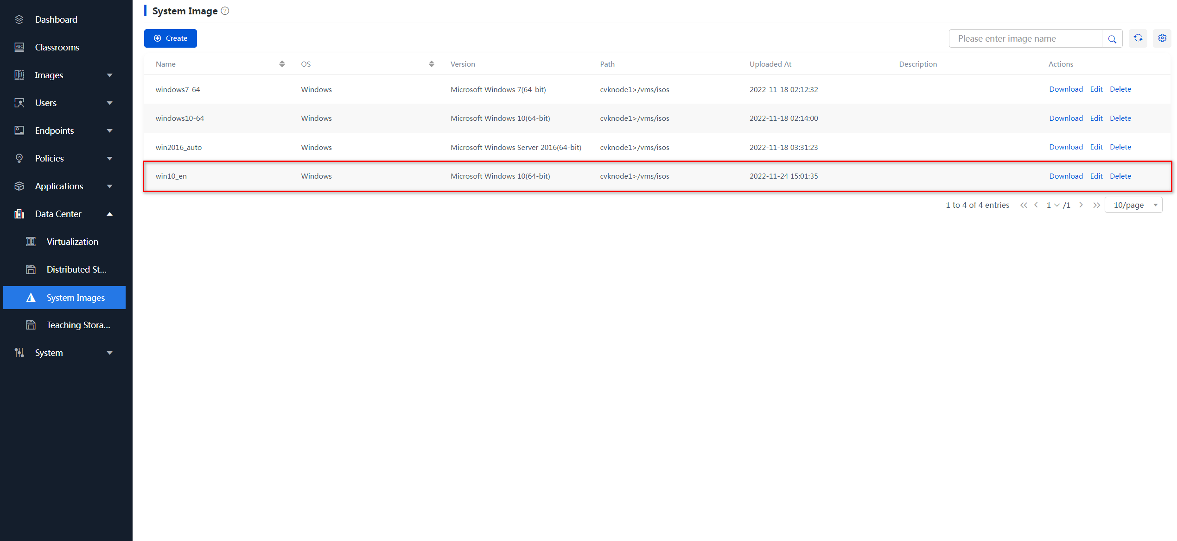
Task: Refresh the system image list
Action: click(1138, 38)
